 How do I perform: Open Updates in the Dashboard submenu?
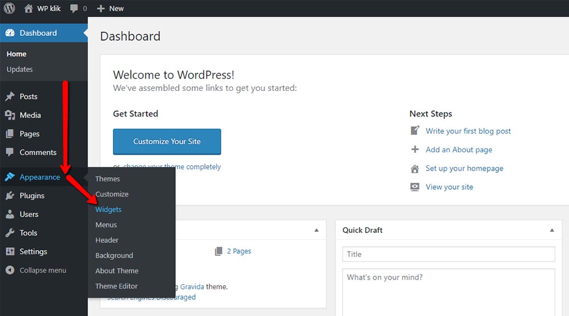(x=19, y=69)
